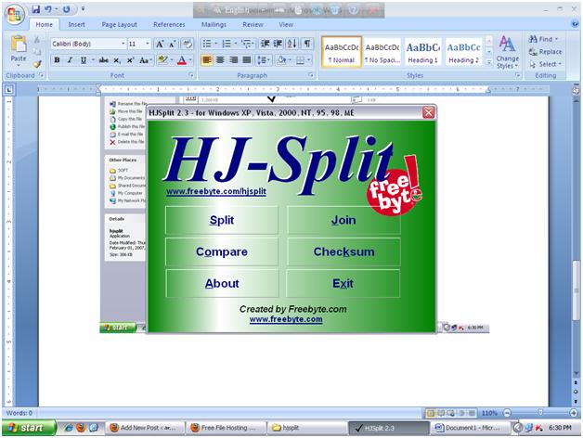Open Internet Explorer from Quick Launch
Viewport: 583px width, 438px height.
(x=69, y=428)
